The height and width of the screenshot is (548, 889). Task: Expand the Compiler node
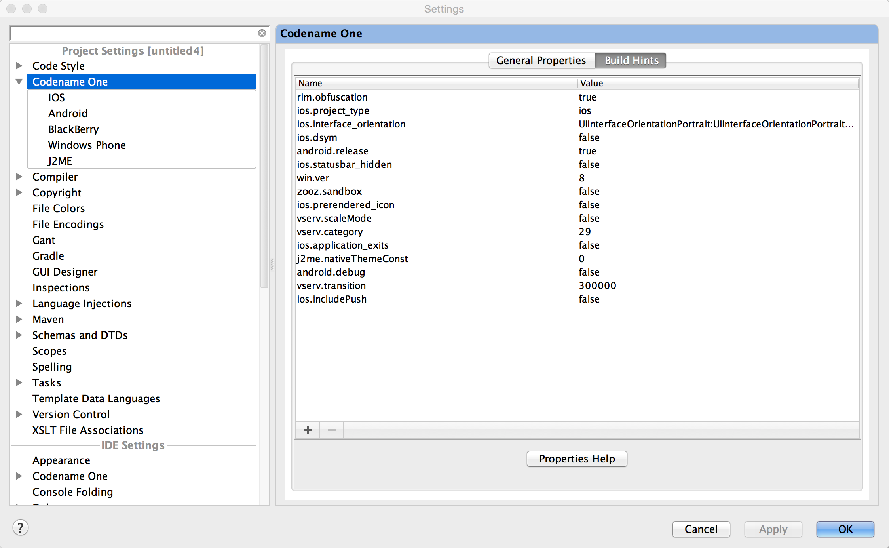click(x=19, y=177)
